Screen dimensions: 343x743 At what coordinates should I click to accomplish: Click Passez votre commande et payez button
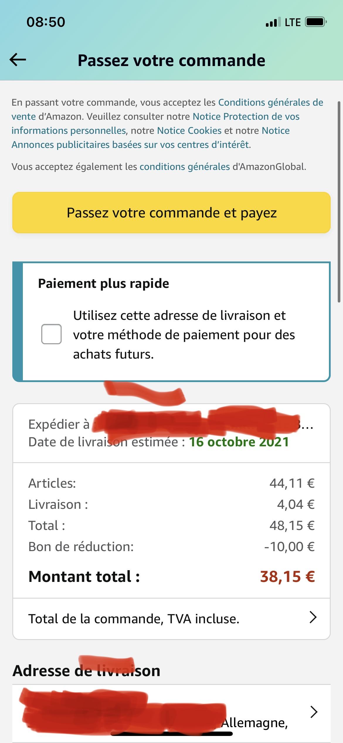click(171, 213)
